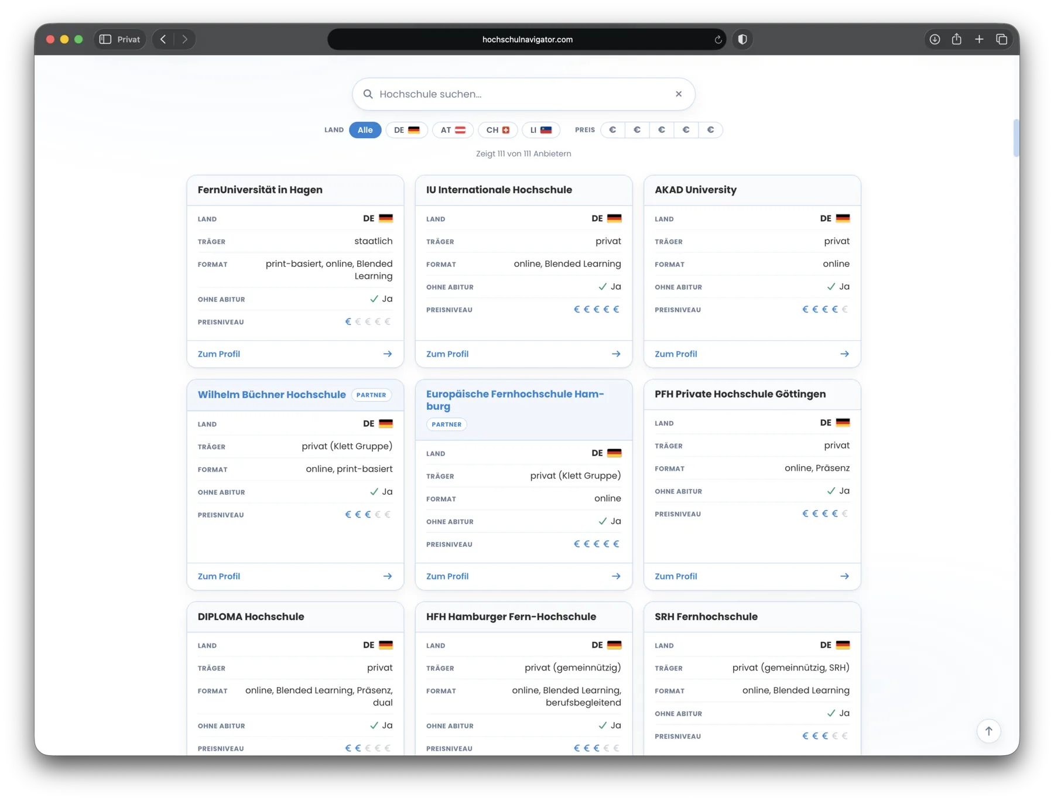Focus the Hochschule suchen search field
The image size is (1054, 801).
click(523, 94)
